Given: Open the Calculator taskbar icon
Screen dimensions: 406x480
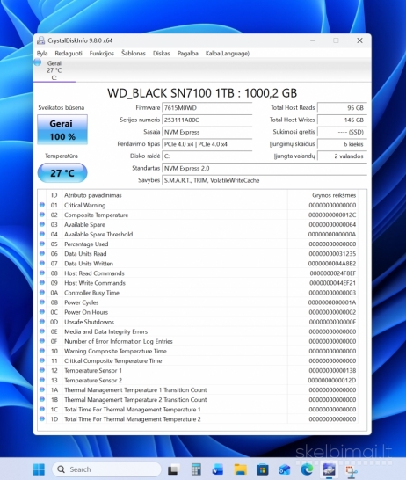Looking at the screenshot, I should pyautogui.click(x=196, y=469).
